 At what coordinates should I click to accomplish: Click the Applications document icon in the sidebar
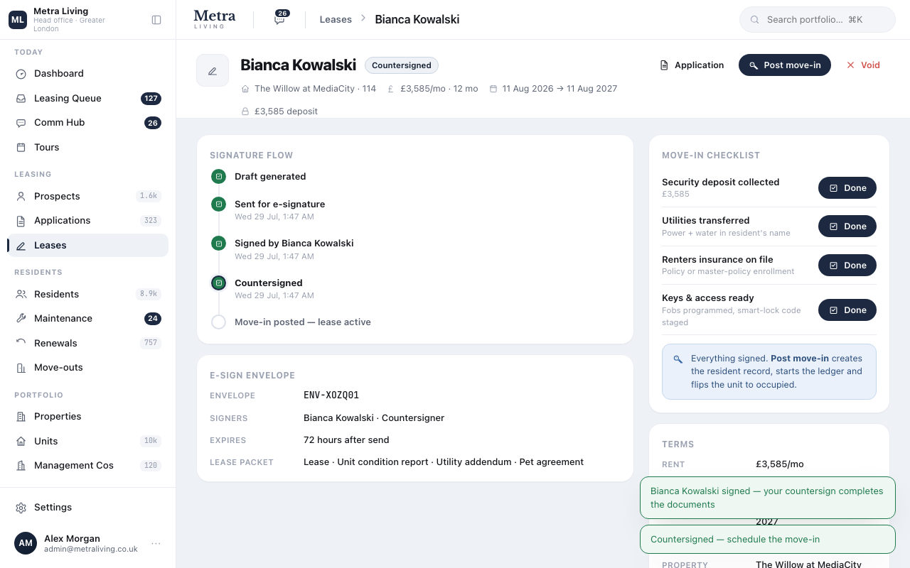tap(21, 221)
